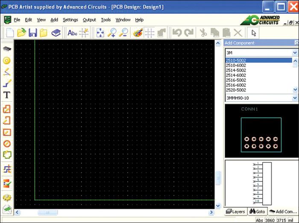Open the Settings menu

click(x=70, y=20)
